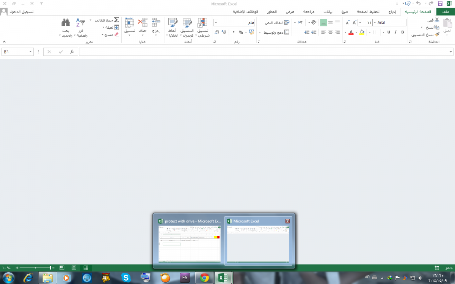Click AutoSum (جمع تلقائي) sigma icon

click(117, 20)
